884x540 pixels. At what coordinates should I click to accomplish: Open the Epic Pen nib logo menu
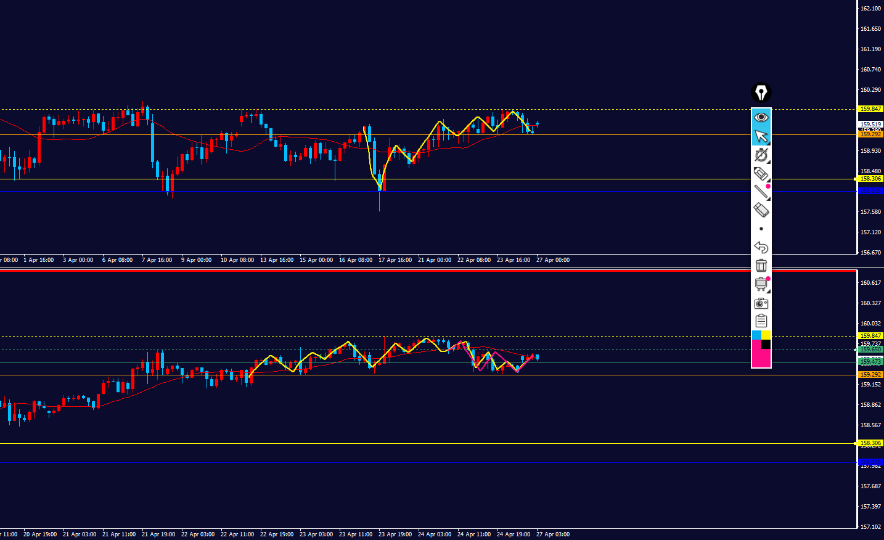click(x=761, y=92)
